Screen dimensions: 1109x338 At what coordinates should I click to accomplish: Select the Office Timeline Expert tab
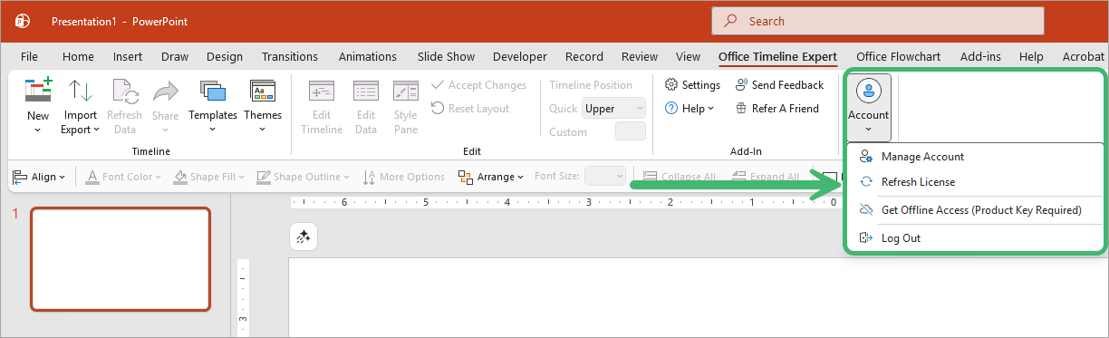[778, 56]
